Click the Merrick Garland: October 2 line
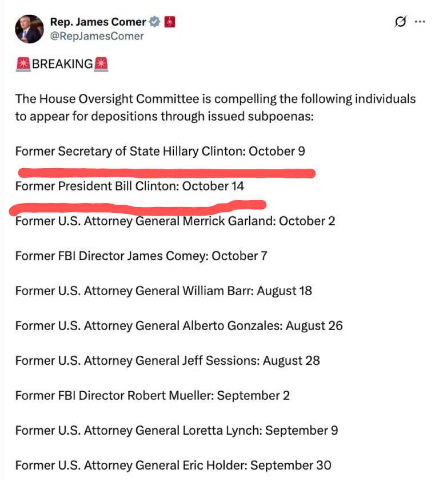 click(175, 221)
